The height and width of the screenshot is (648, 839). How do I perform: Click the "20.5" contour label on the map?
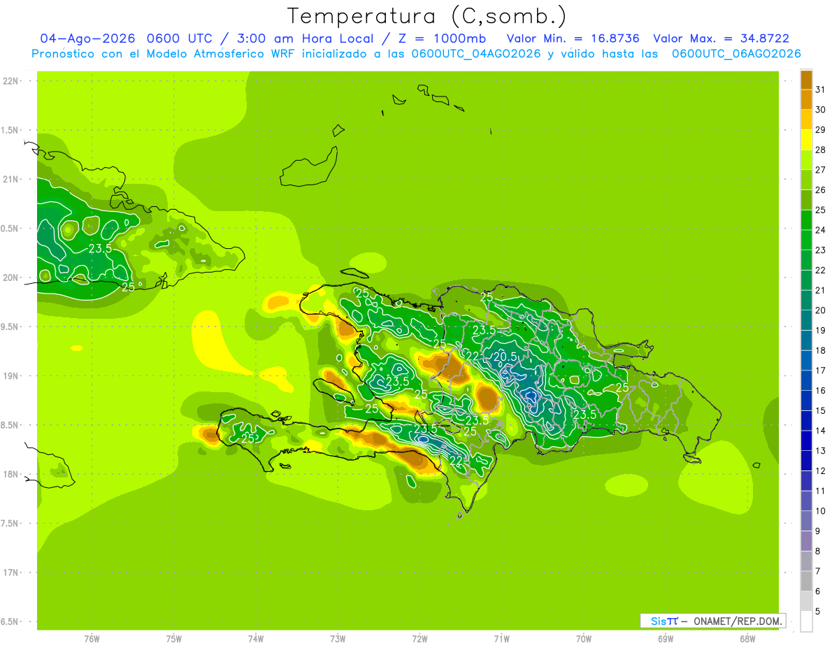point(505,357)
